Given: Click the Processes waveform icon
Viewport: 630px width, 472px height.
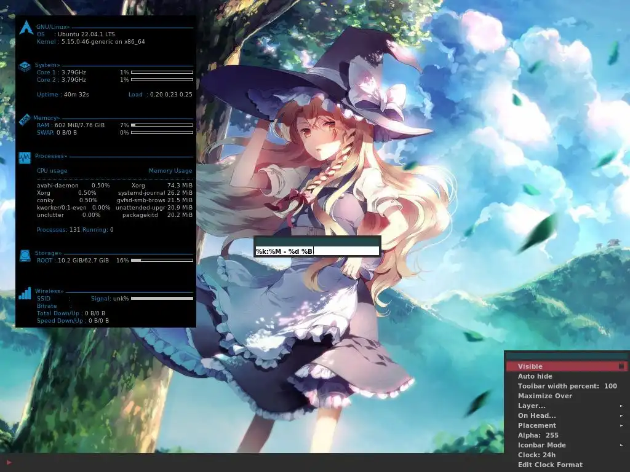Looking at the screenshot, I should coord(25,158).
